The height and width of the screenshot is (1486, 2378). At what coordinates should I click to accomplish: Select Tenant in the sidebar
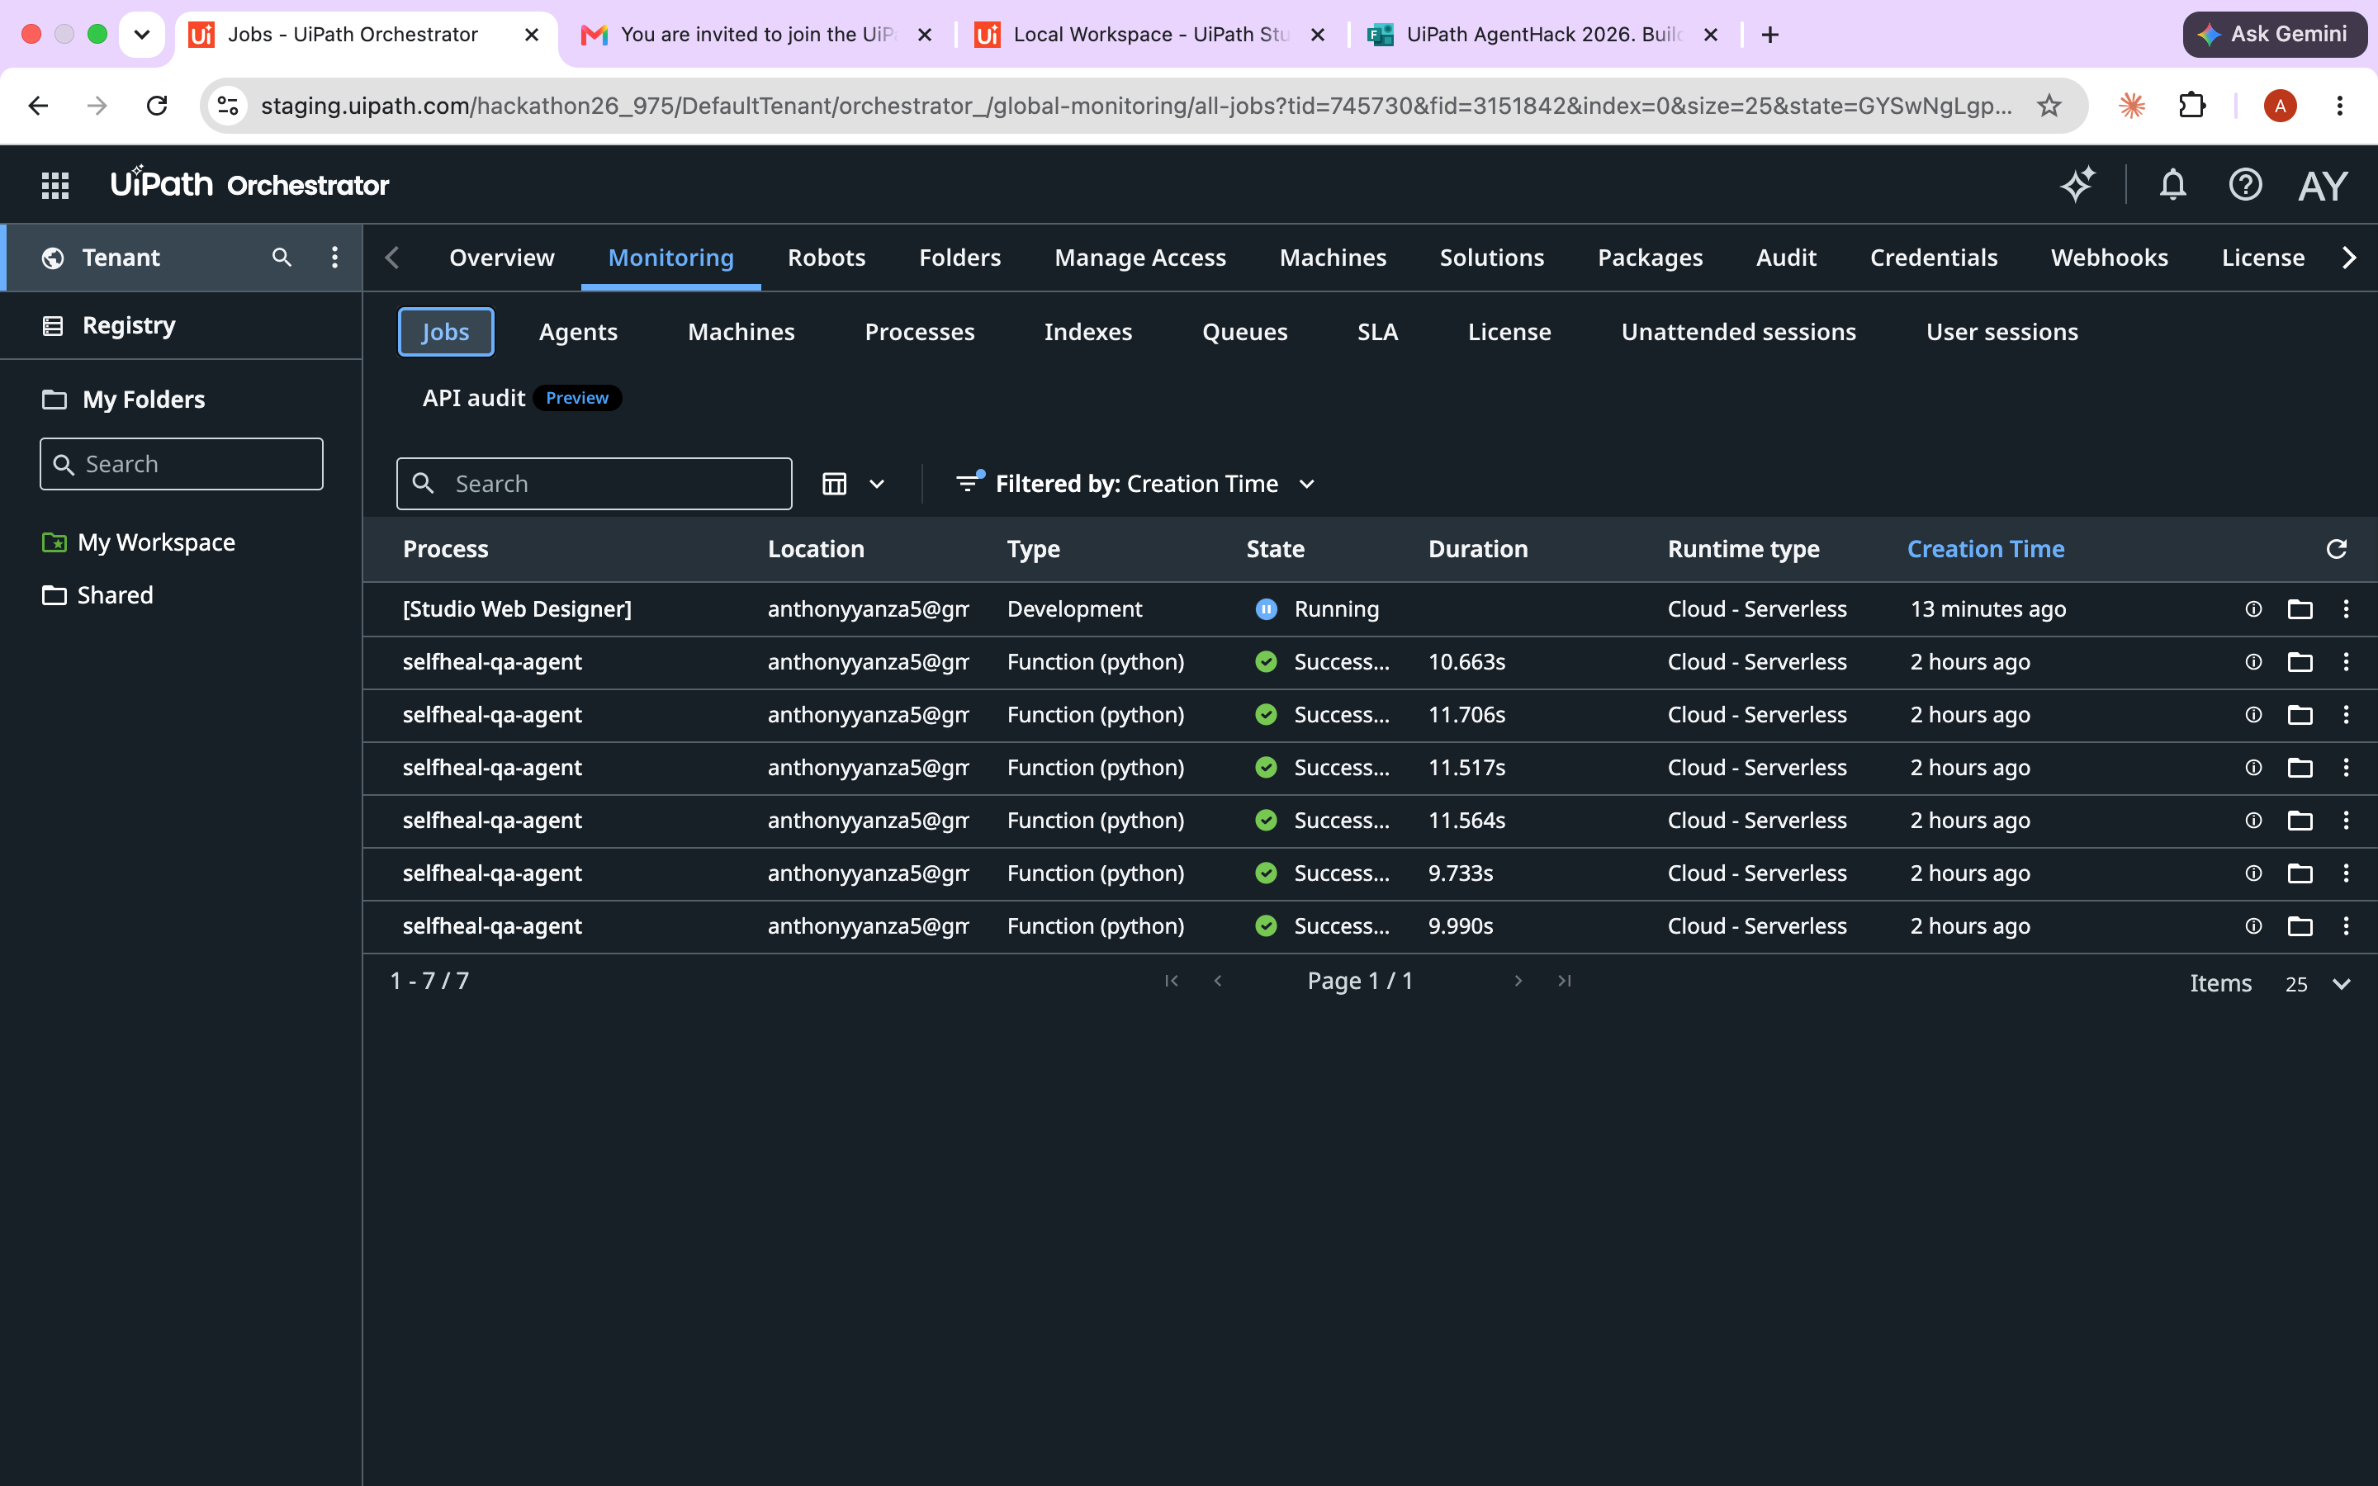(x=121, y=258)
